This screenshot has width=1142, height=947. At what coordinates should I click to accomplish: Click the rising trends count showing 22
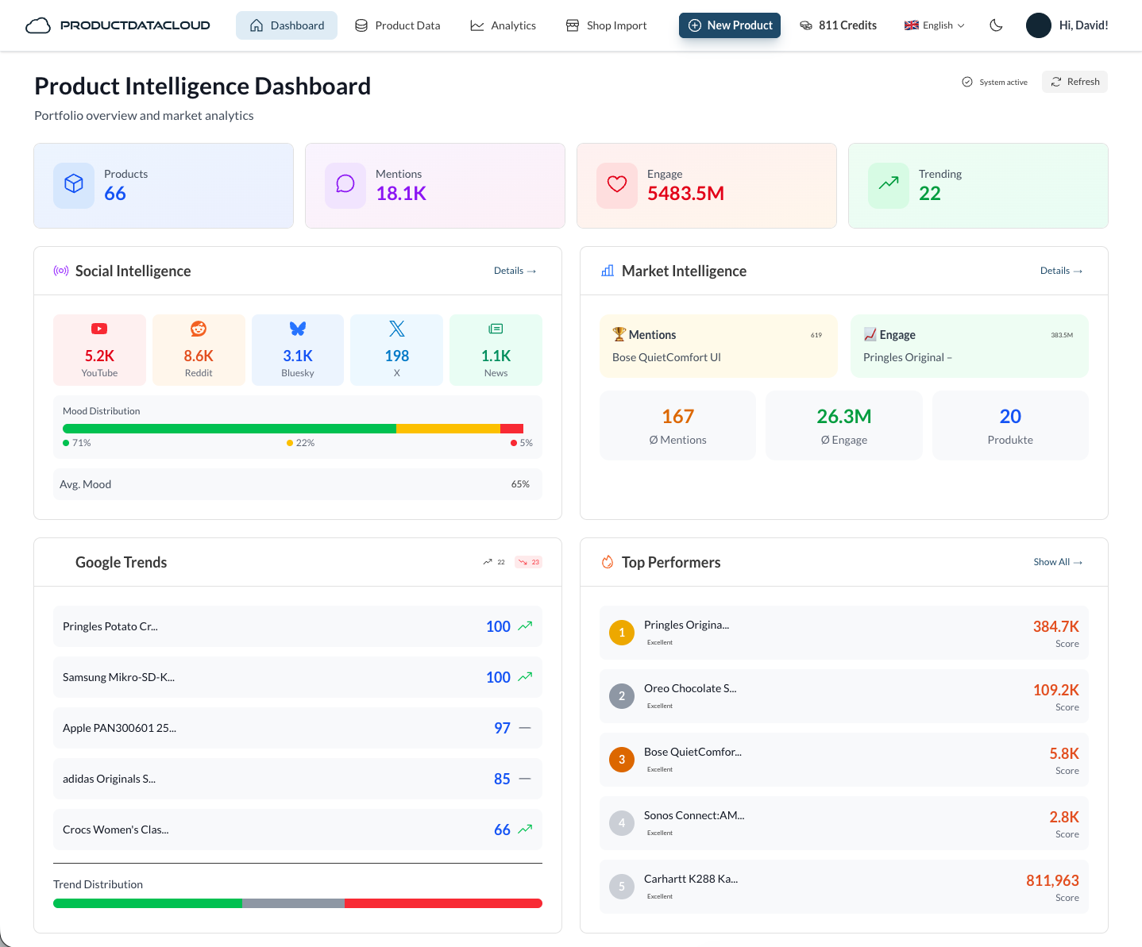tap(494, 562)
